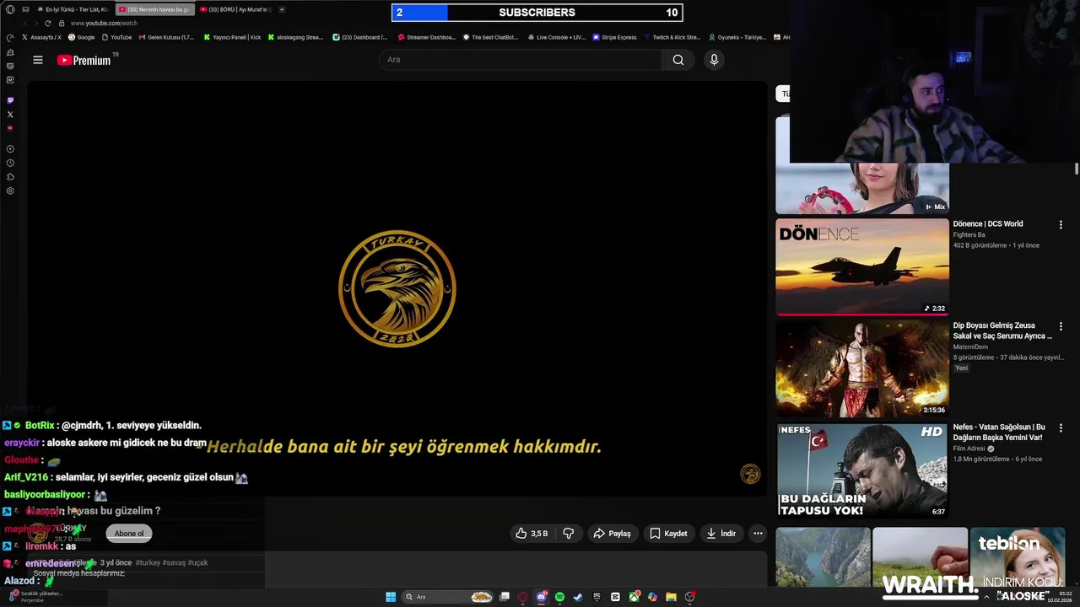Share the video via Paylaş
The width and height of the screenshot is (1080, 607).
coord(612,534)
